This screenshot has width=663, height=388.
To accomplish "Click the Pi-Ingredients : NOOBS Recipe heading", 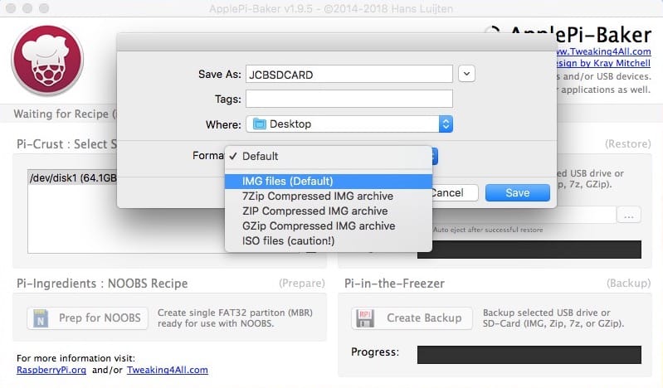I will tap(102, 284).
